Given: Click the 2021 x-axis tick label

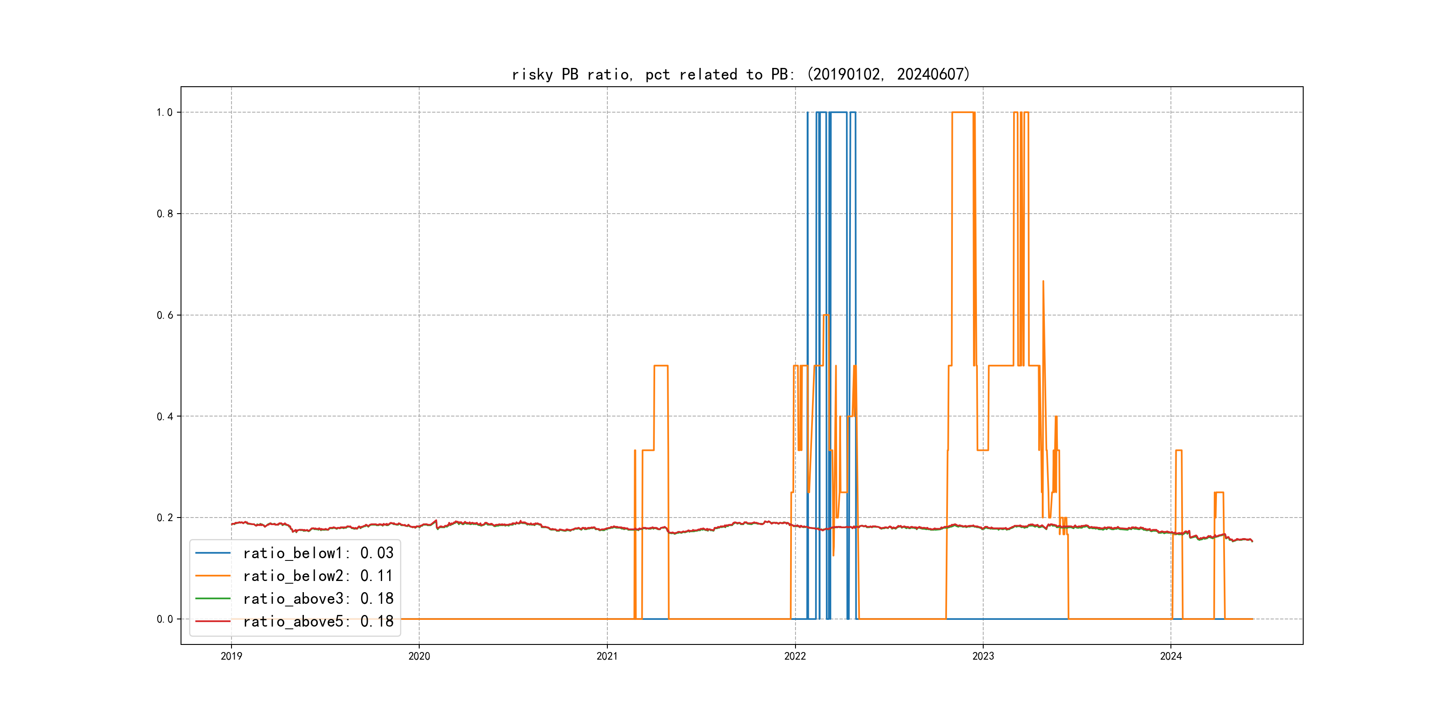Looking at the screenshot, I should point(607,656).
